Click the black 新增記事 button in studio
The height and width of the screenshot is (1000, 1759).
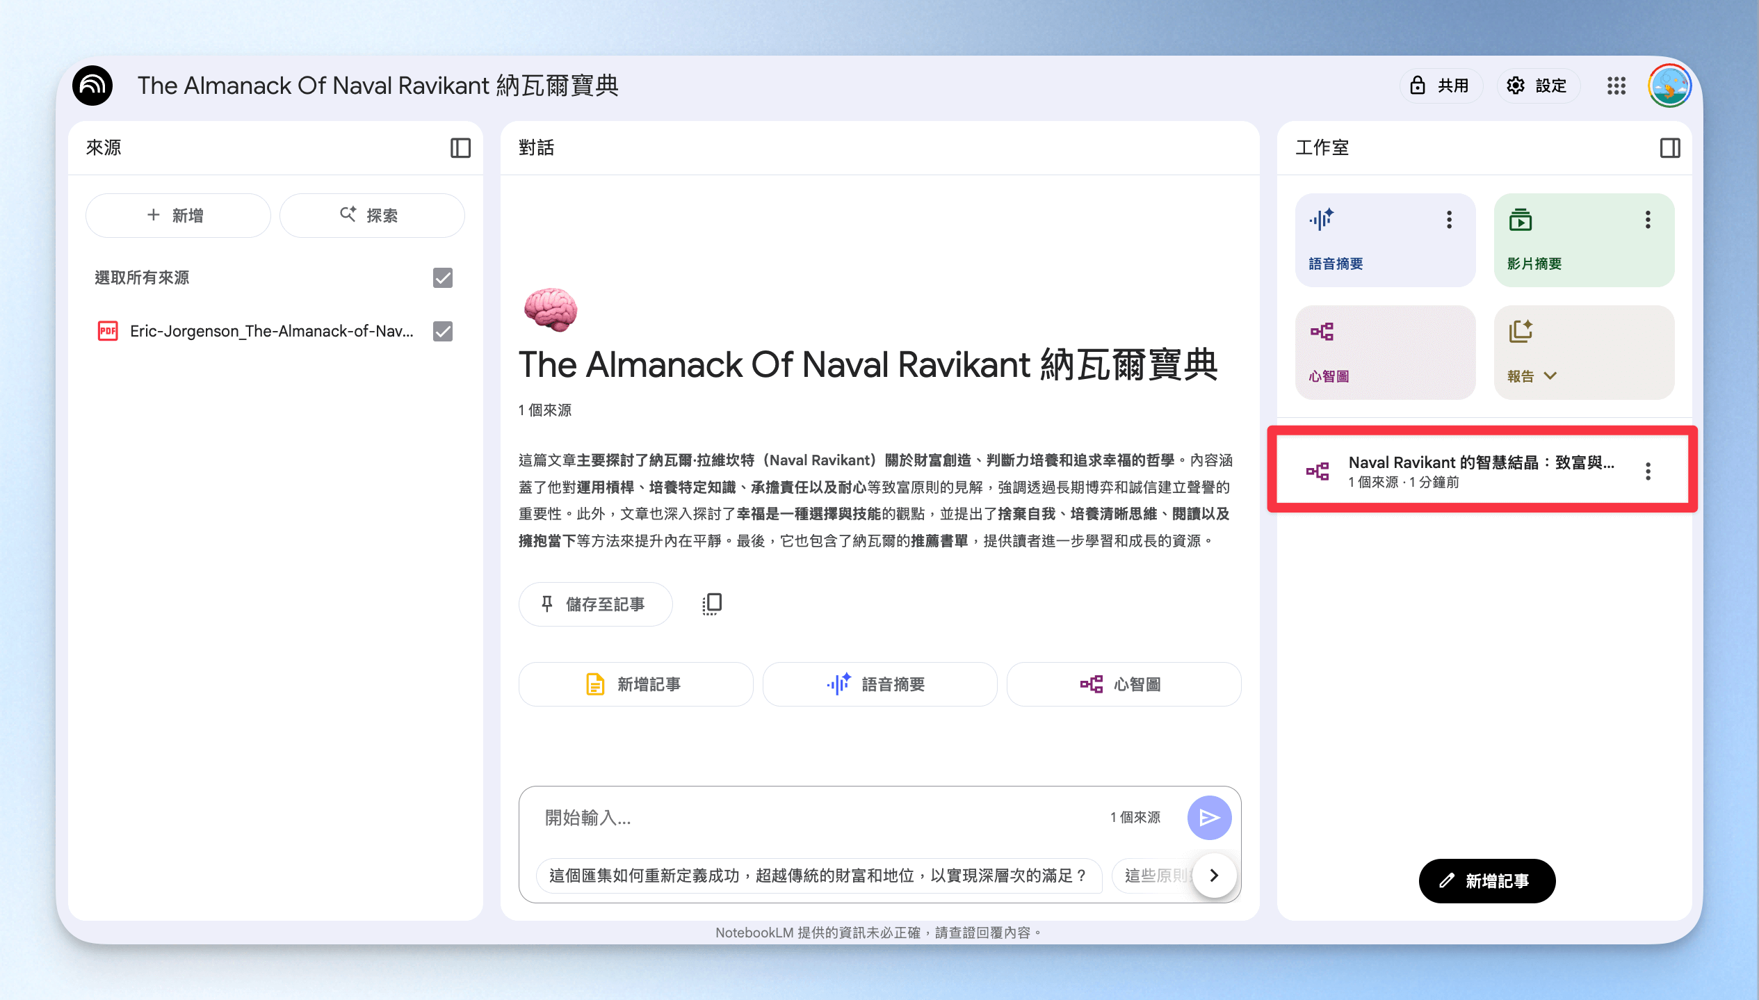click(1486, 880)
